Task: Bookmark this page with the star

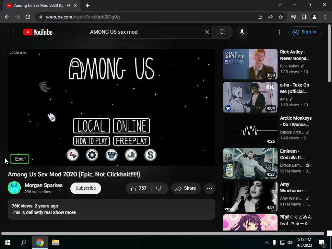Action: [281, 17]
